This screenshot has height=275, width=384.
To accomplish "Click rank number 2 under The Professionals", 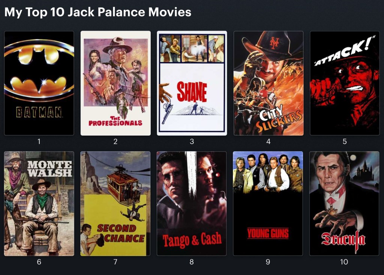I will [115, 141].
